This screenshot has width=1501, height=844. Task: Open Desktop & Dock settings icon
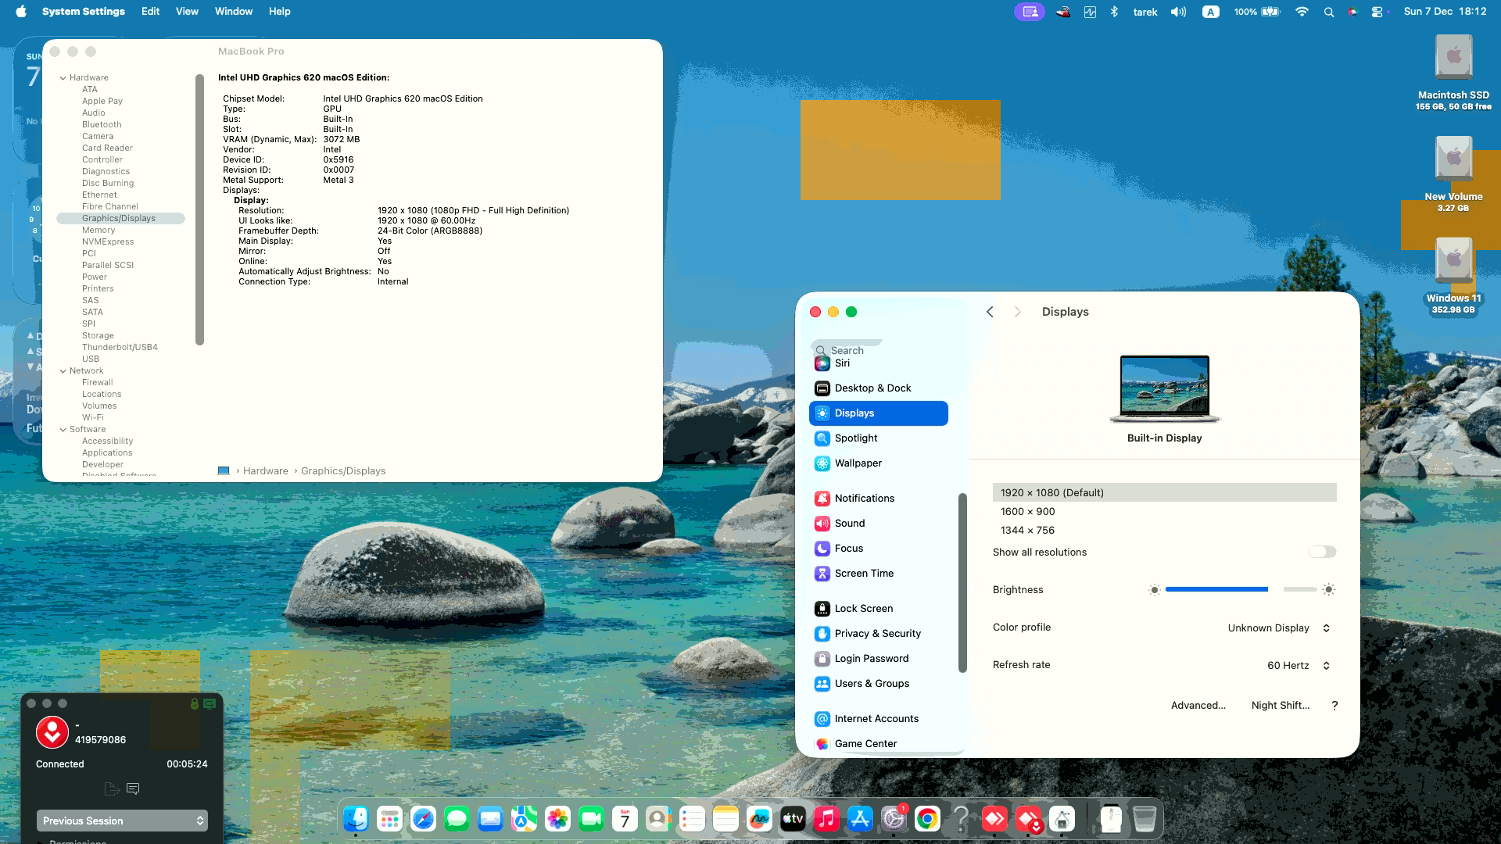coord(822,388)
